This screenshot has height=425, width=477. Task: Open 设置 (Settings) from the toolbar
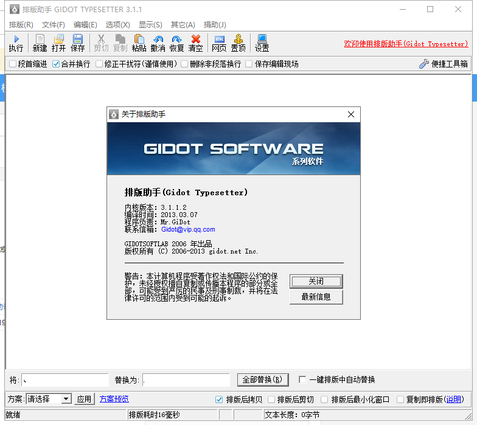point(262,43)
